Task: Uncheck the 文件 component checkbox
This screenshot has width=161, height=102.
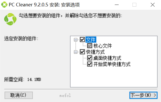Action: [82, 40]
